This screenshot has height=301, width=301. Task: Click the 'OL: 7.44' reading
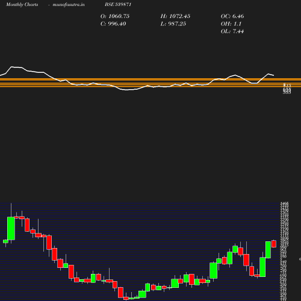(232, 31)
